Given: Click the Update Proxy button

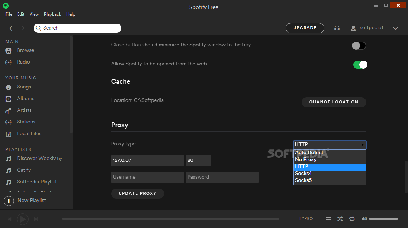Looking at the screenshot, I should [x=137, y=193].
